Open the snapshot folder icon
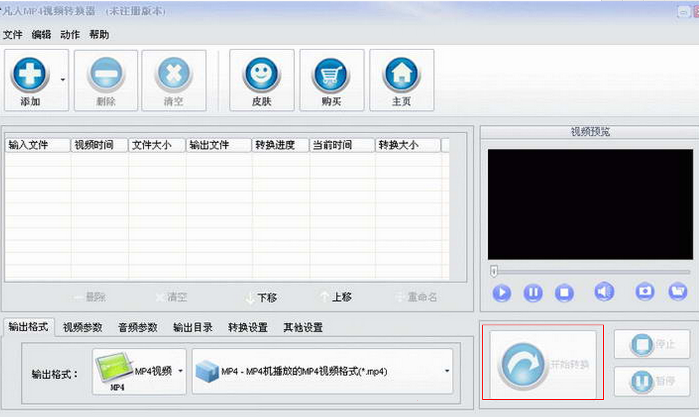The image size is (699, 417). [x=678, y=292]
